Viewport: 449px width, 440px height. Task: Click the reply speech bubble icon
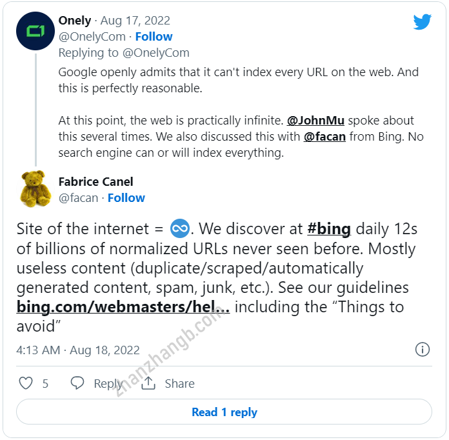tap(77, 383)
